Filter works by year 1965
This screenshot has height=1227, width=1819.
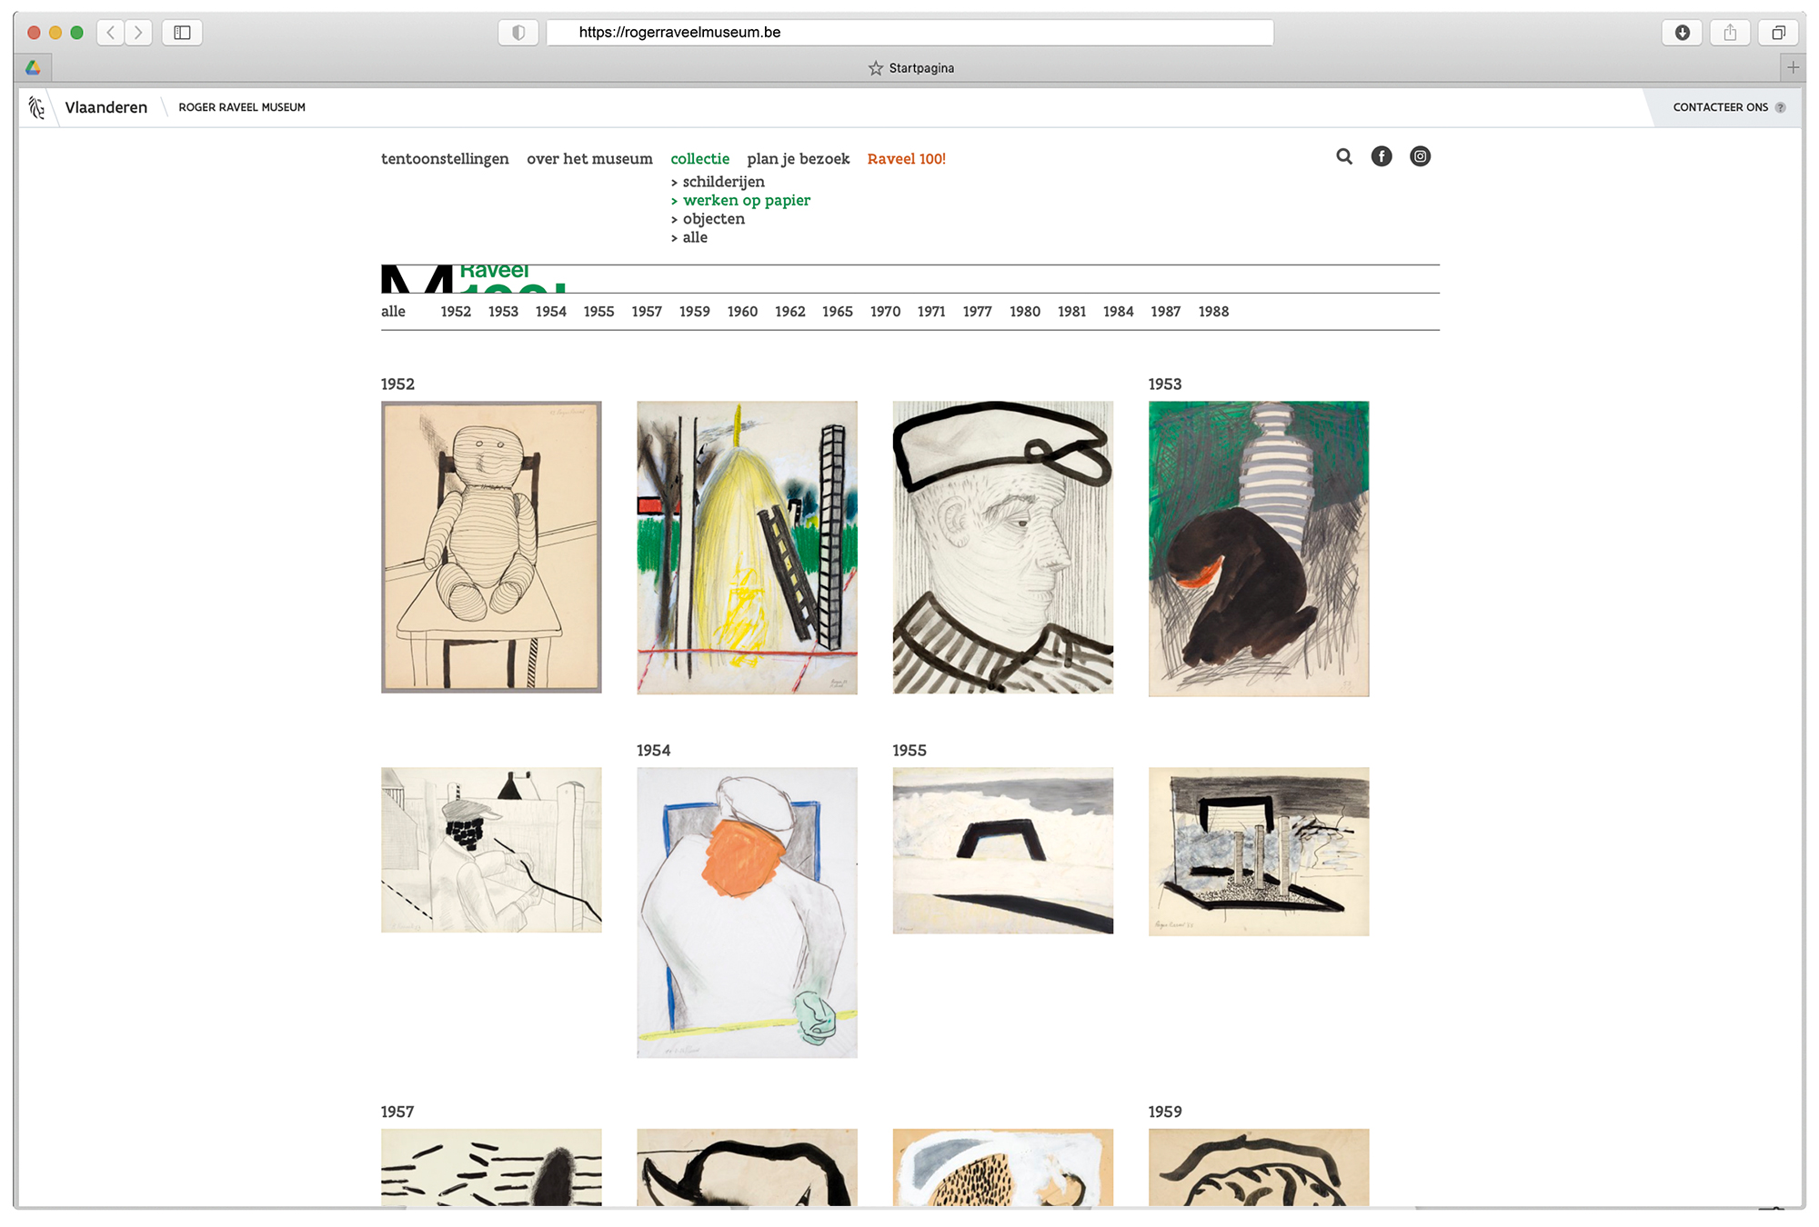coord(837,312)
